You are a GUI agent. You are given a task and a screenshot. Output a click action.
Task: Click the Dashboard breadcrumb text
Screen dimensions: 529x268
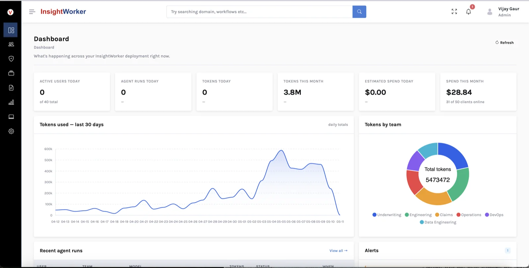click(x=44, y=48)
